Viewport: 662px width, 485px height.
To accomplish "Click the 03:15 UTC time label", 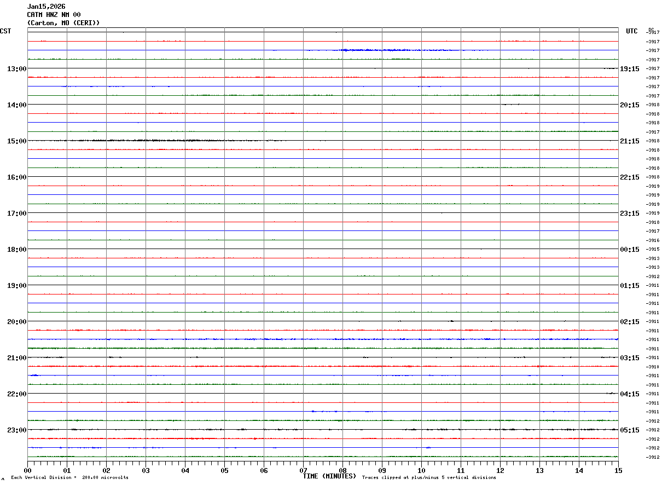I will coord(630,358).
